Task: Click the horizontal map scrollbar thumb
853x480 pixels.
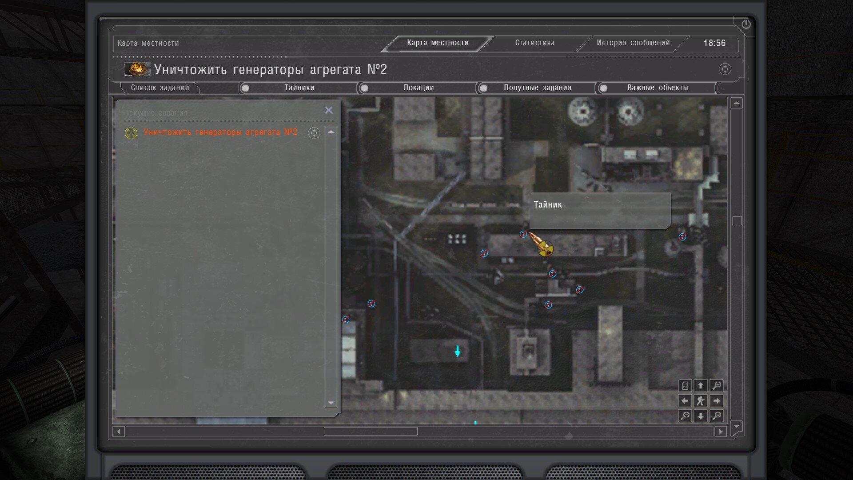Action: tap(370, 432)
